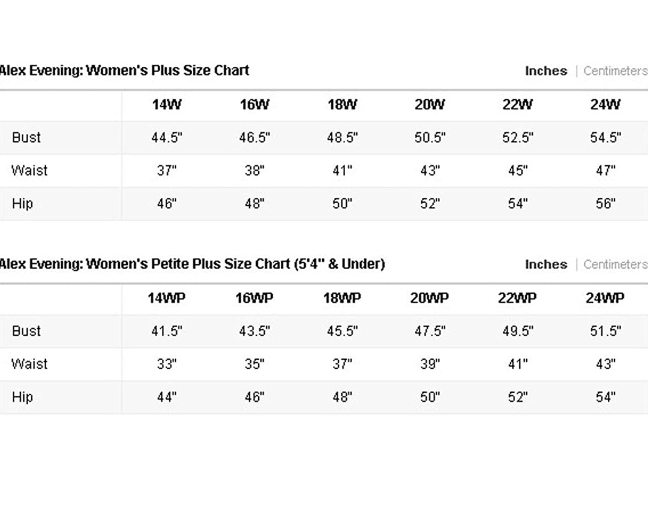Screen dimensions: 648x524
Task: Click the 56" hip value for 24W
Action: coord(605,204)
